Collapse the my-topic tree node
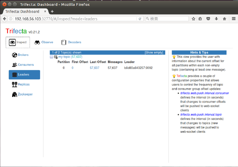 point(51,57)
